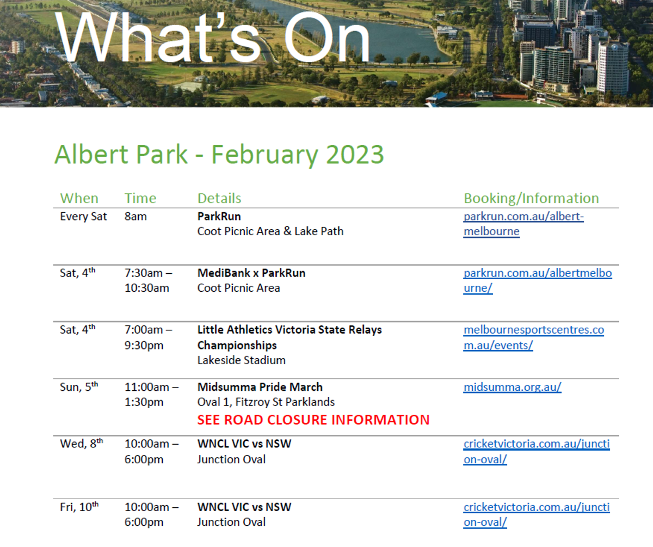Click the "Every Sat" date cell
This screenshot has height=547, width=653.
click(x=83, y=217)
